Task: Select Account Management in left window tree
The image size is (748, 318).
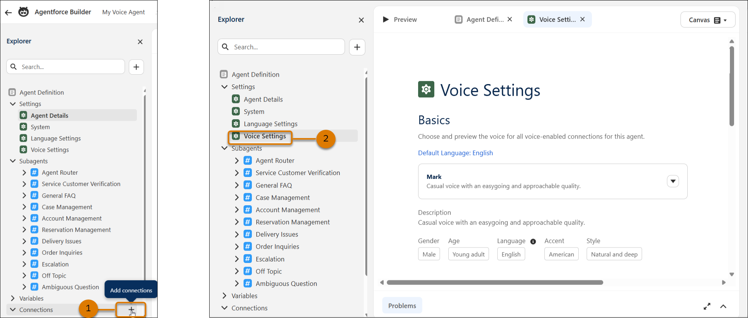Action: tap(72, 218)
